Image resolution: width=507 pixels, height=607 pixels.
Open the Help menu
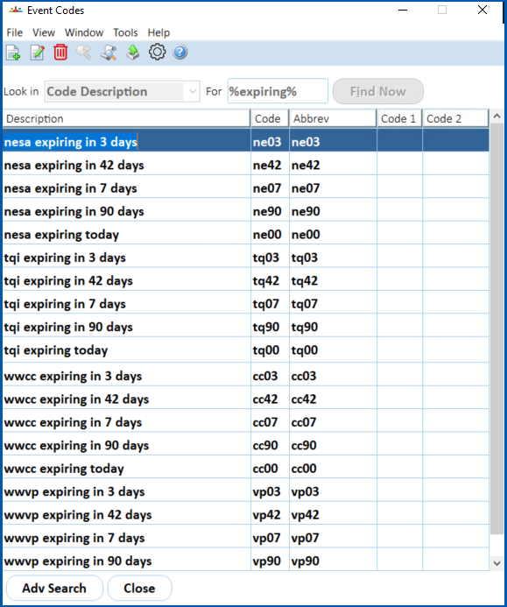click(158, 32)
